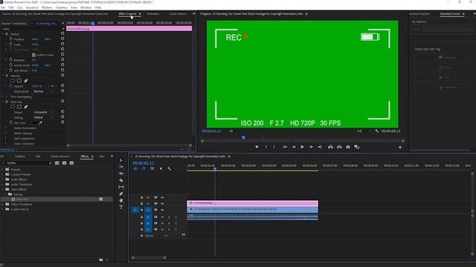Image resolution: width=476 pixels, height=267 pixels.
Task: Clear the ULTRA search field
Action: click(50, 163)
